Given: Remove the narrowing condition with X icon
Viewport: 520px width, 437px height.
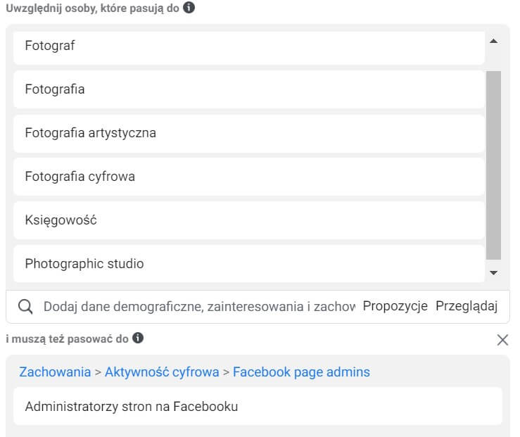Looking at the screenshot, I should click(x=502, y=339).
